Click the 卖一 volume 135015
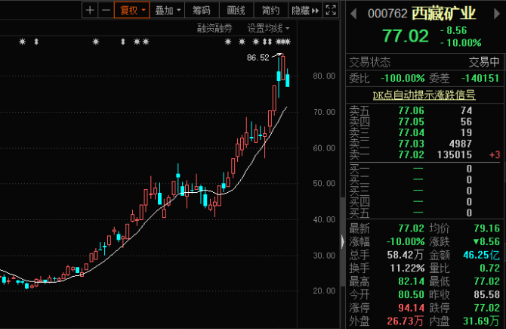Viewport: 506px width, 329px height. point(455,154)
